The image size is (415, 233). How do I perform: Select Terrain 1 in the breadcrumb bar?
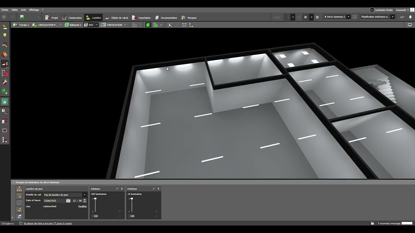pos(21,25)
